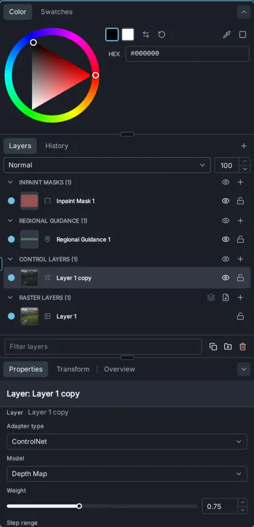Viewport: 254px width, 527px height.
Task: Select the eyedropper color picker
Action: coord(227,34)
